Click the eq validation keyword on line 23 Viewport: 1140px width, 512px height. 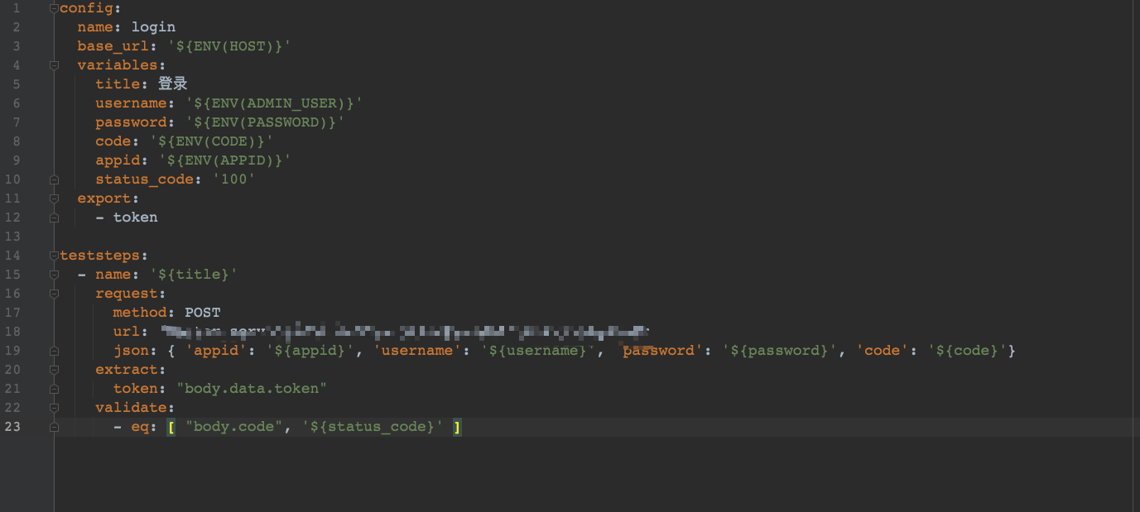click(x=141, y=426)
